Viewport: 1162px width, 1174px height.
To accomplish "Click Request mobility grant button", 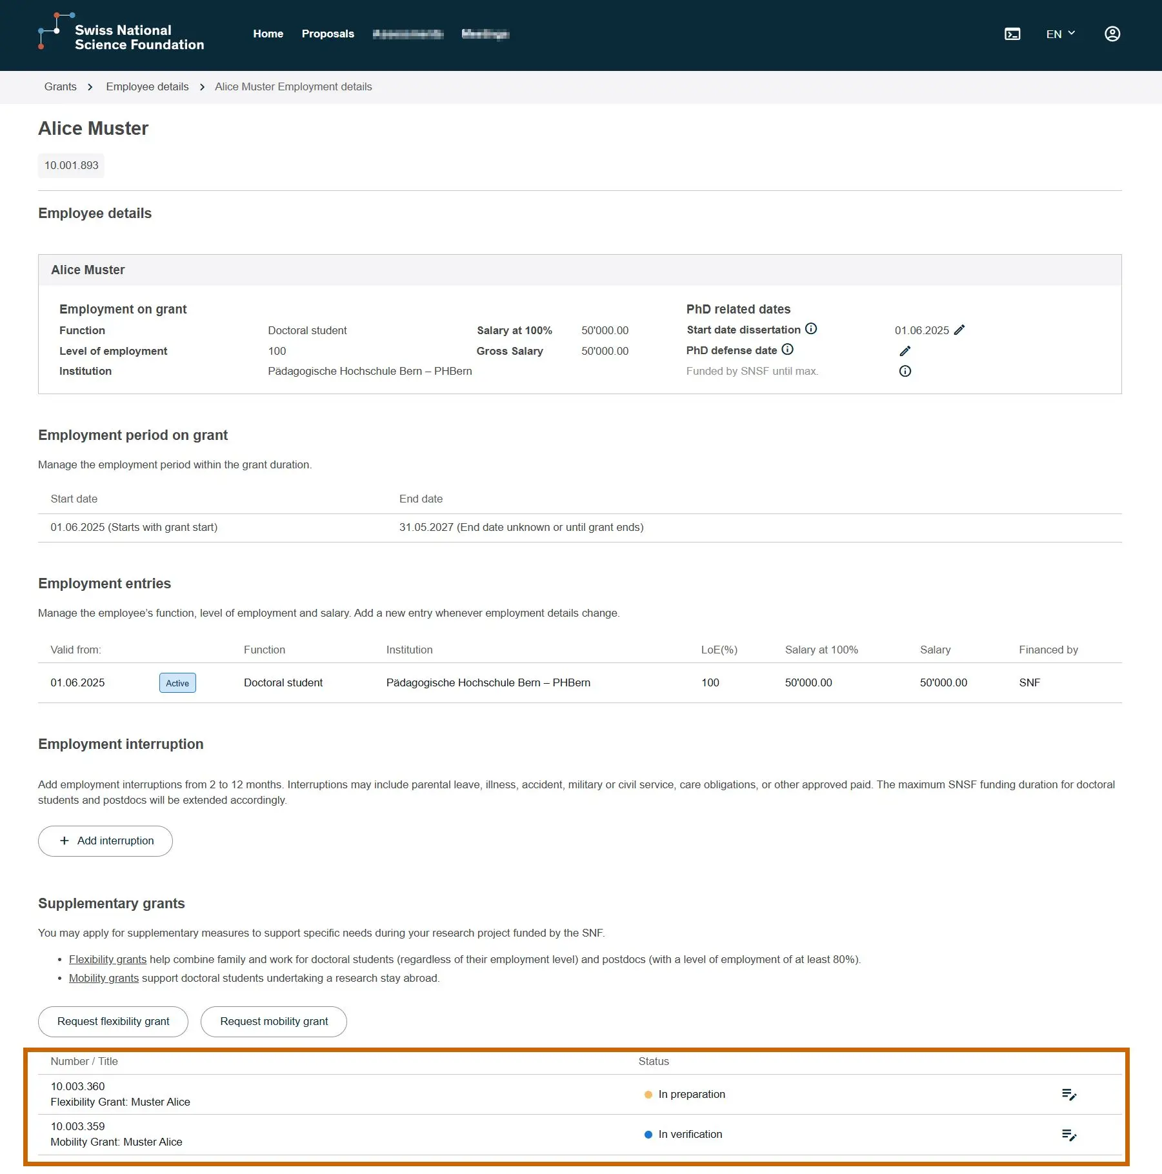I will [x=274, y=1022].
